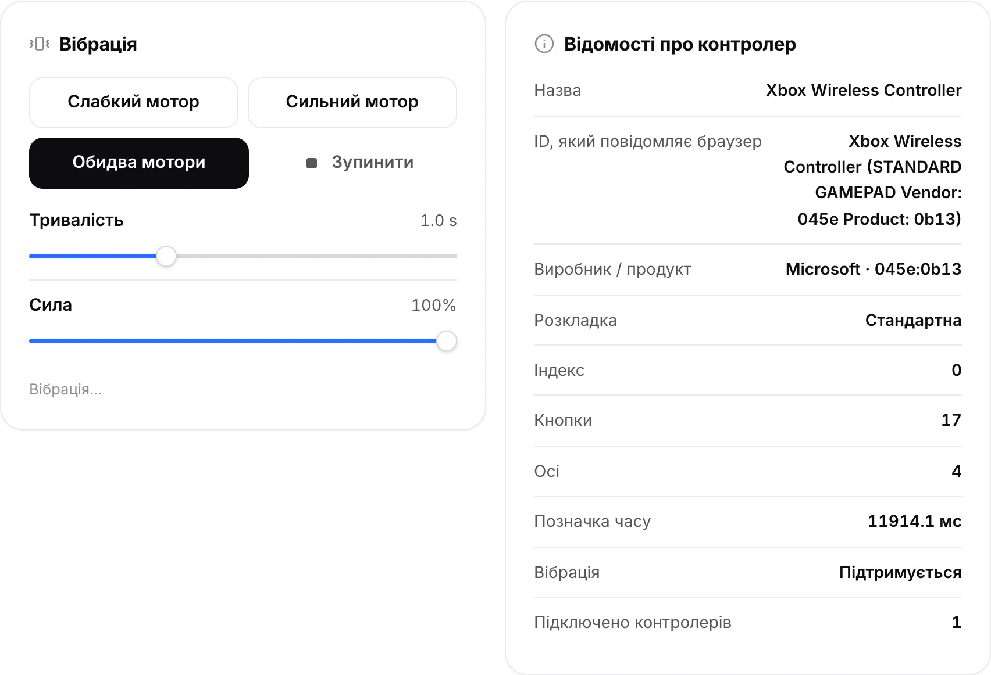
Task: Click the Кнопки count 17
Action: coord(951,421)
